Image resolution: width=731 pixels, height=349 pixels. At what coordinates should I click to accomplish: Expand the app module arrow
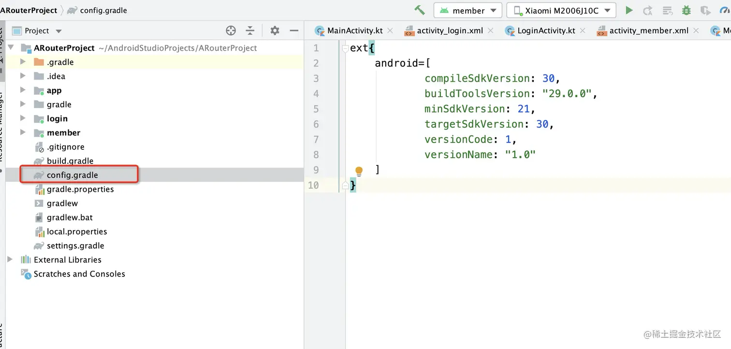[23, 90]
